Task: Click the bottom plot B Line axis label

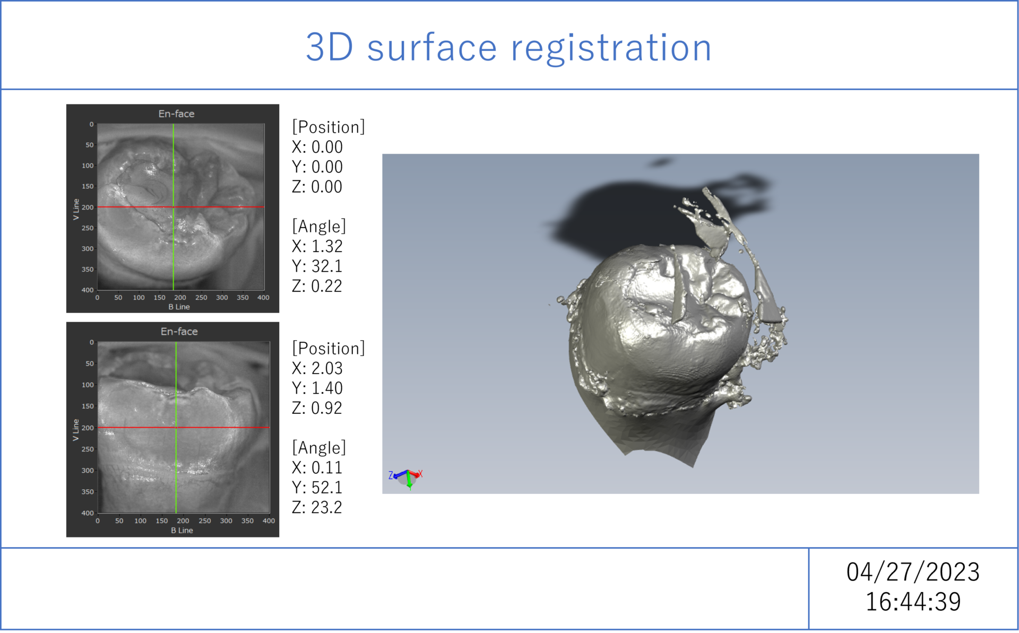Action: pos(182,530)
